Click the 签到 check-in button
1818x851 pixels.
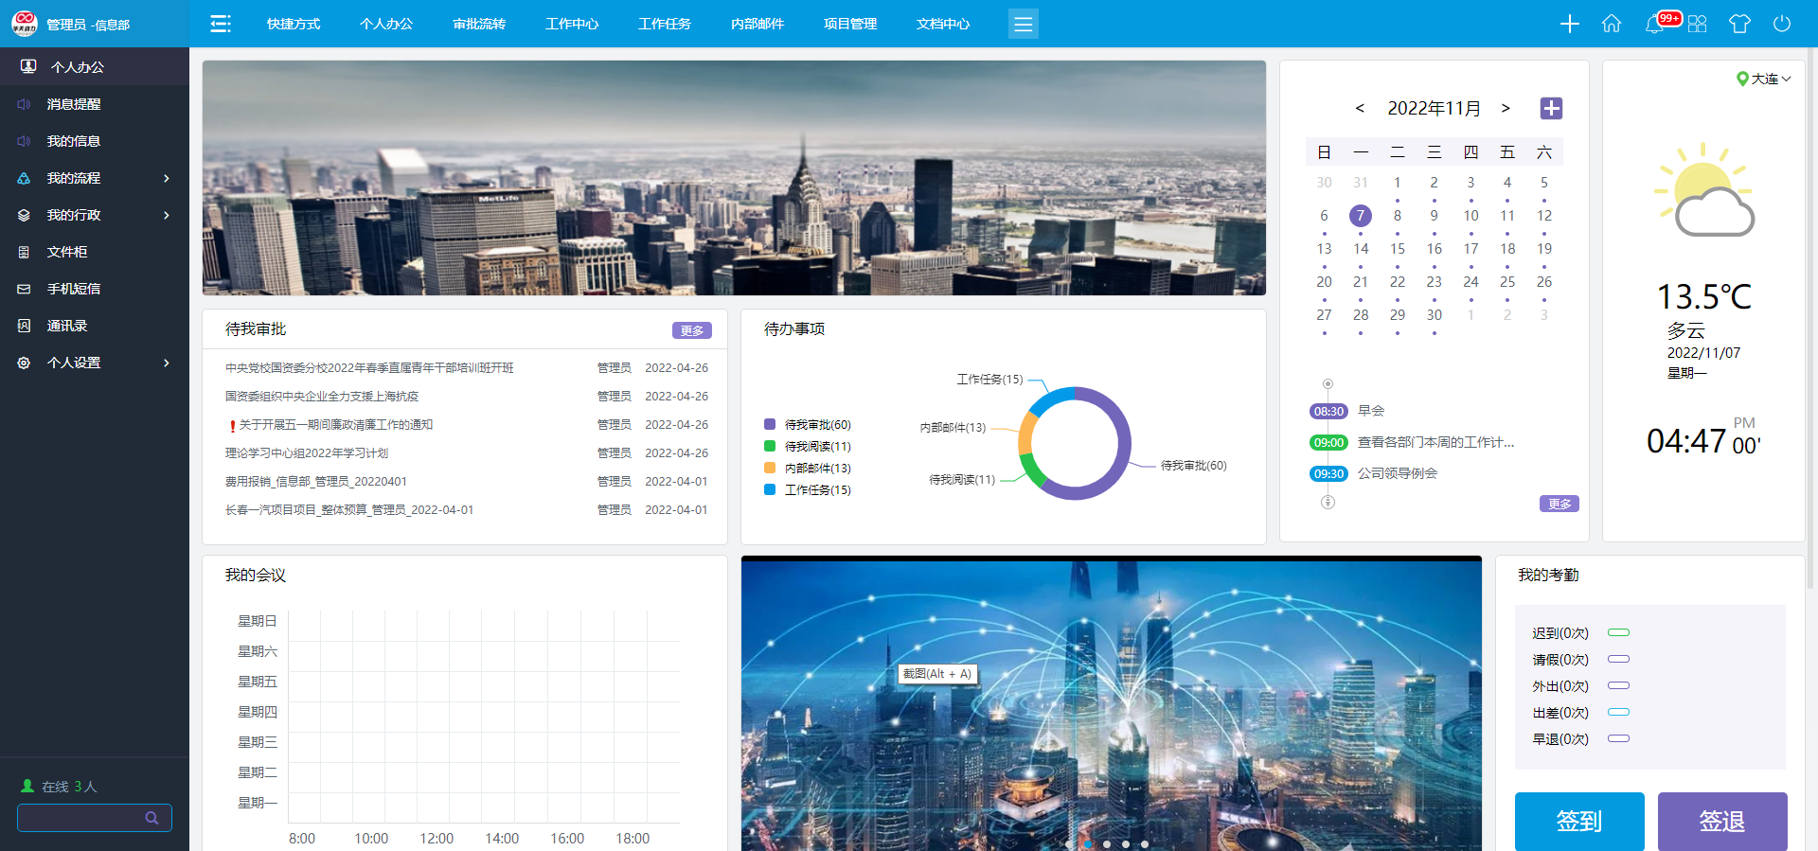1579,821
